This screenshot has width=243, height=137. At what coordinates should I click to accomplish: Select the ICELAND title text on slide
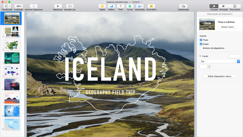coord(110,69)
